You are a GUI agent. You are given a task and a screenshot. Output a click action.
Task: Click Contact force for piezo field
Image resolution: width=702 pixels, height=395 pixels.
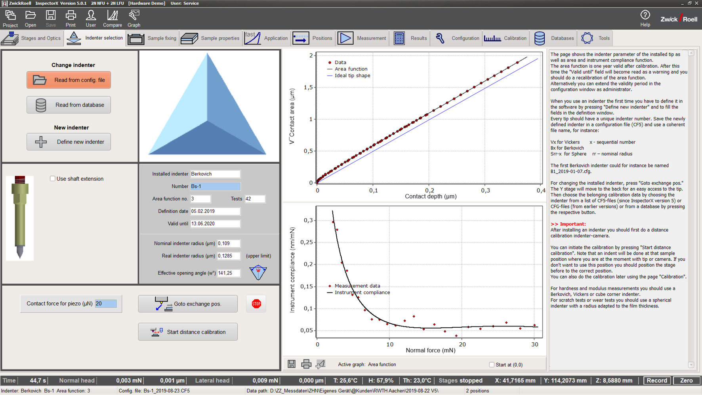tap(106, 303)
